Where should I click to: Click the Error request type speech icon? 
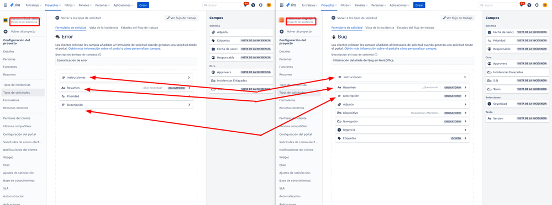coord(57,37)
